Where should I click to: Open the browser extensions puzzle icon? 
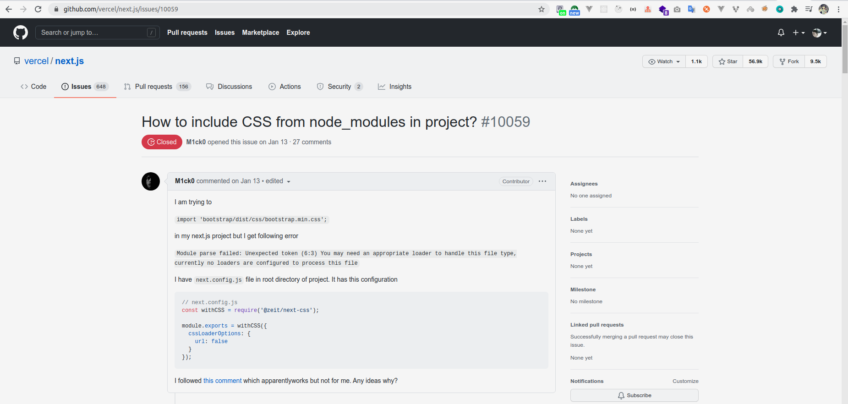(x=794, y=9)
